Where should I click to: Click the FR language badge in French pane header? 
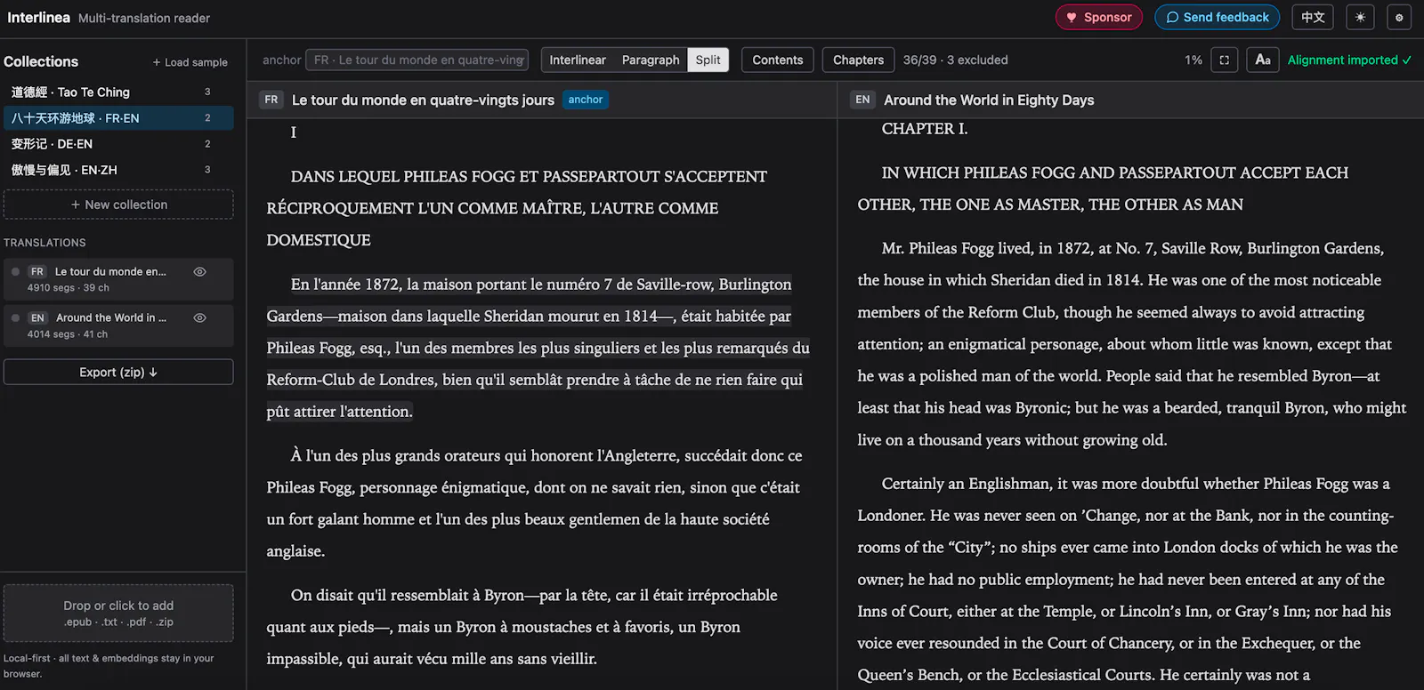271,100
